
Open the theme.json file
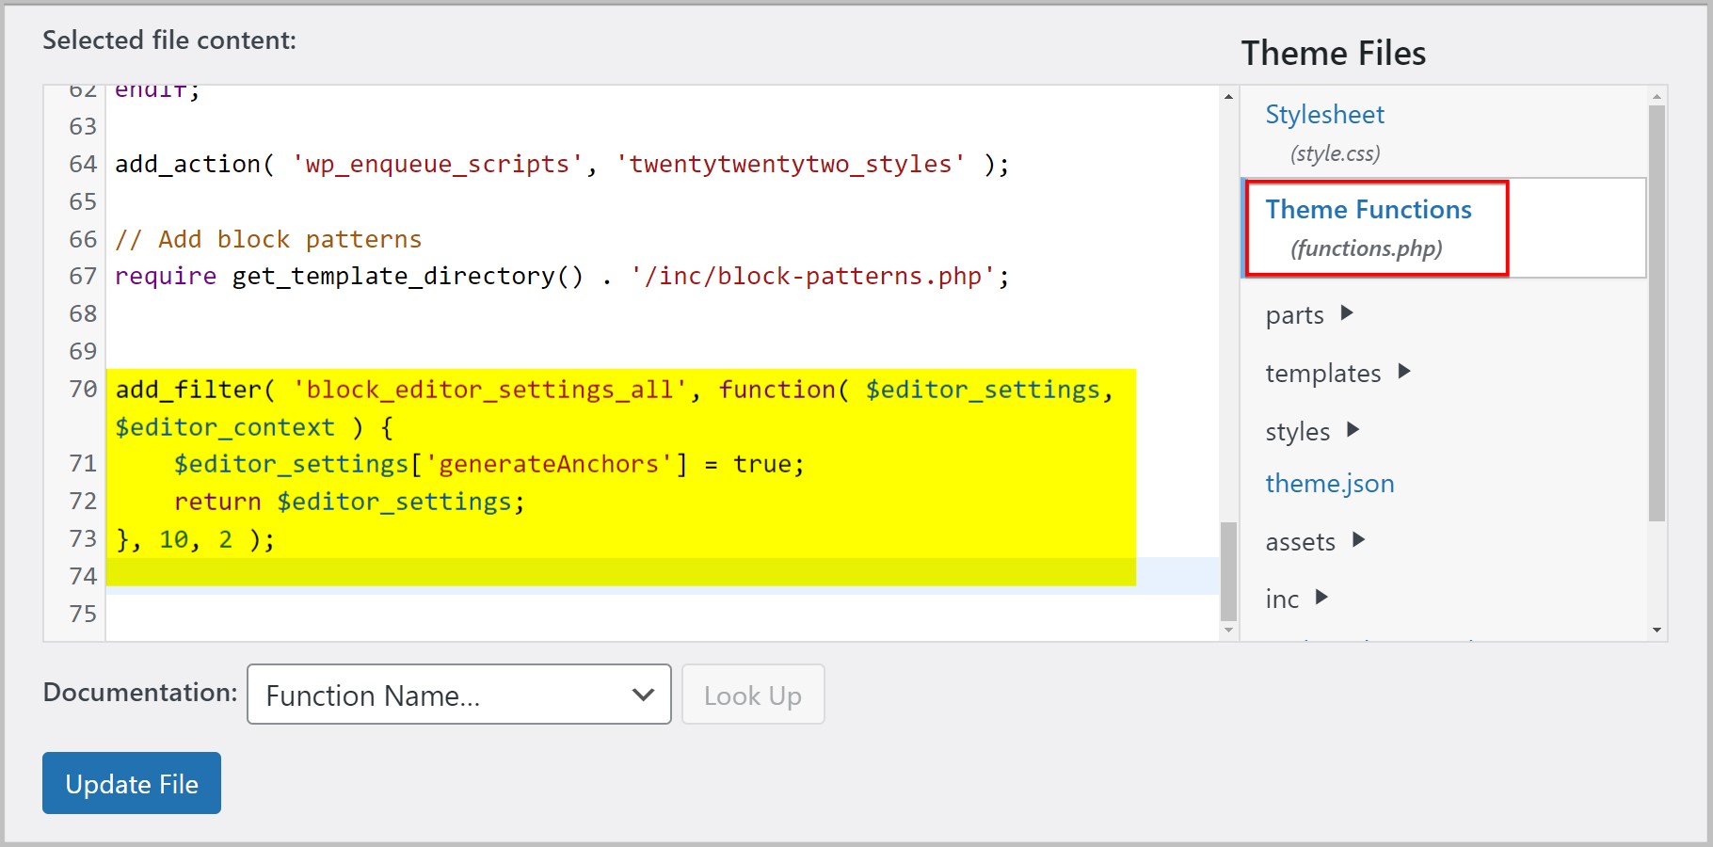(1329, 483)
